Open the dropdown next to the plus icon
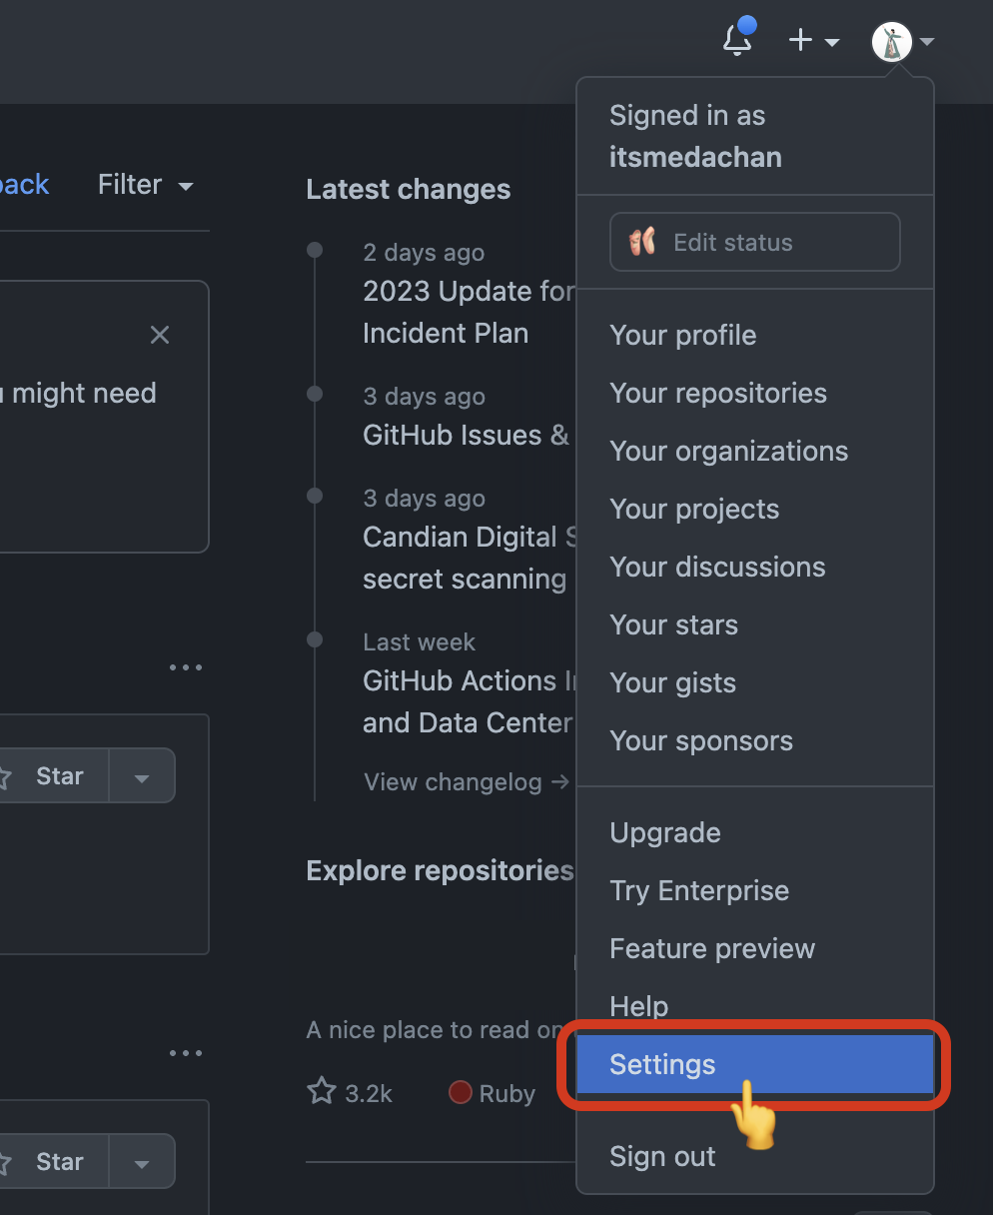 pos(831,42)
